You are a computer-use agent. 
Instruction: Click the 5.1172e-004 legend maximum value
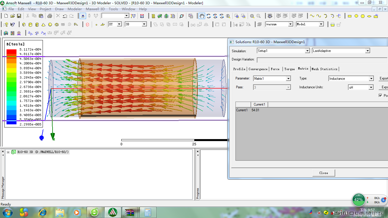point(30,49)
